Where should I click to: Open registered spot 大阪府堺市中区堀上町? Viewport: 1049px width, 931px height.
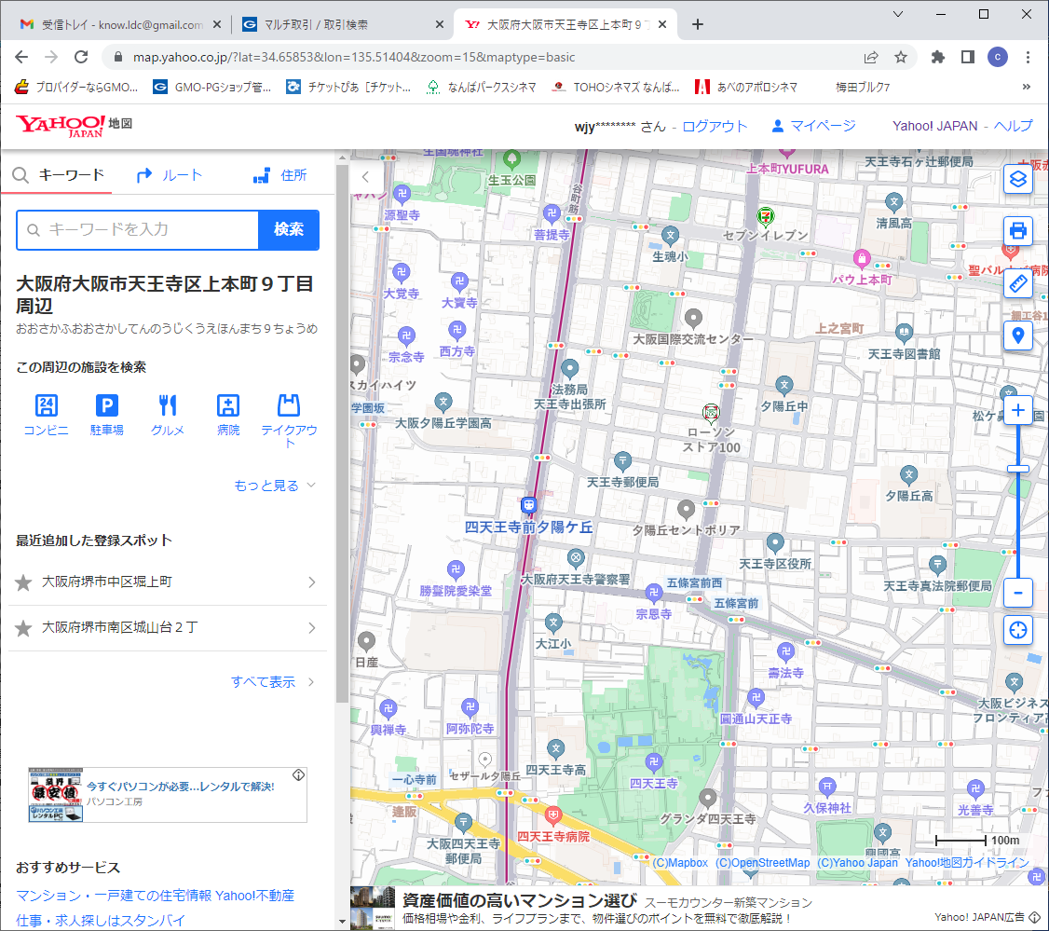click(x=168, y=582)
